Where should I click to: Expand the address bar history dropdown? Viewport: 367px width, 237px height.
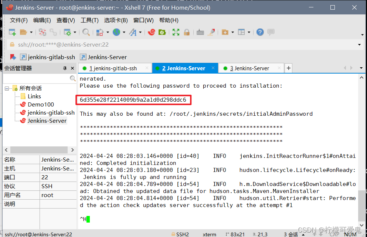[359, 45]
